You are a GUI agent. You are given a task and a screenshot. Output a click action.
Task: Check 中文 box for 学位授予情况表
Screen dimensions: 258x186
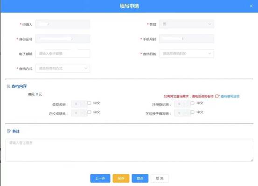pos(192,112)
